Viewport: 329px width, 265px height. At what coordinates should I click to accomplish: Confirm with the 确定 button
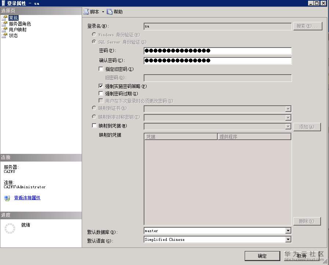pyautogui.click(x=262, y=256)
